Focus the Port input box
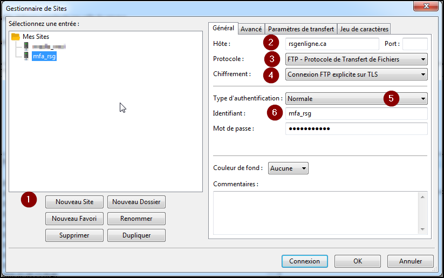This screenshot has height=278, width=444. pyautogui.click(x=414, y=44)
